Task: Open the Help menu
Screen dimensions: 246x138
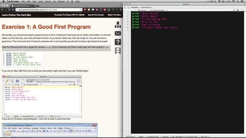Action: [77, 1]
